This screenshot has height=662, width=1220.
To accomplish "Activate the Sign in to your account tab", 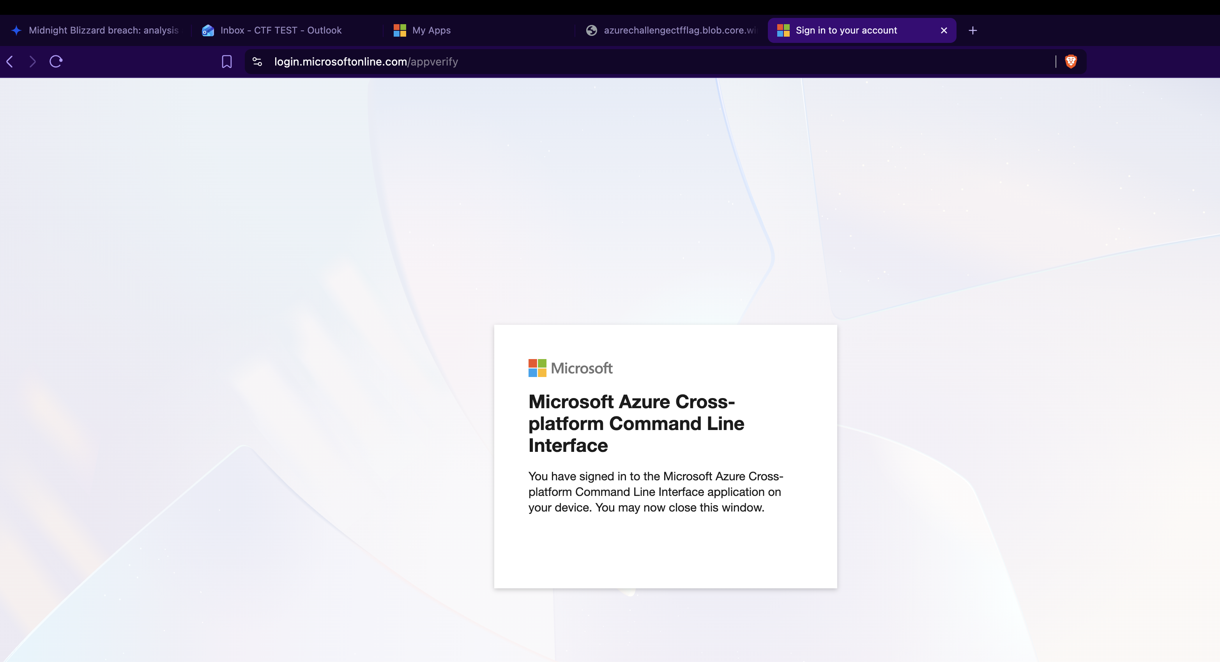I will [845, 30].
